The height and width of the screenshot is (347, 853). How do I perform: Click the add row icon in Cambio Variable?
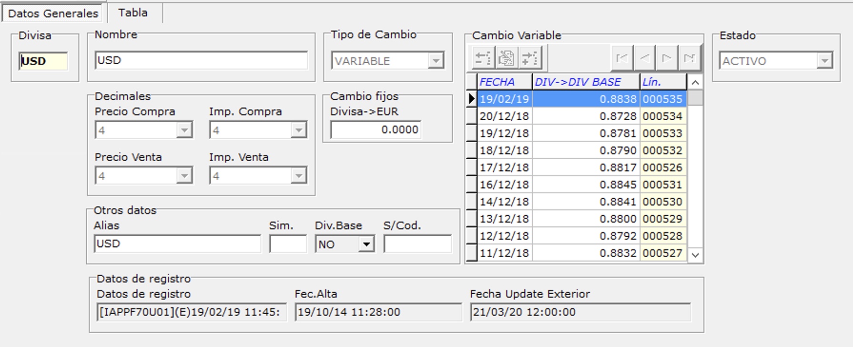coord(529,58)
